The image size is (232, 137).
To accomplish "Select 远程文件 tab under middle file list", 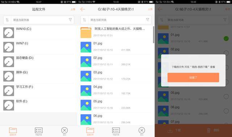I will 90,131.
